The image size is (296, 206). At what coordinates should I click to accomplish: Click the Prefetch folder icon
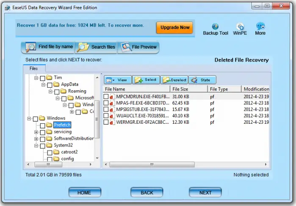pyautogui.click(x=49, y=125)
